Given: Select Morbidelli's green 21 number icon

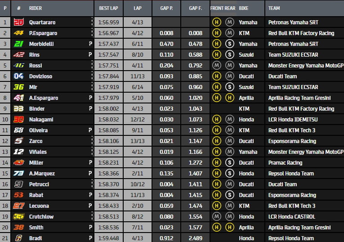Looking at the screenshot, I should pyautogui.click(x=18, y=44).
